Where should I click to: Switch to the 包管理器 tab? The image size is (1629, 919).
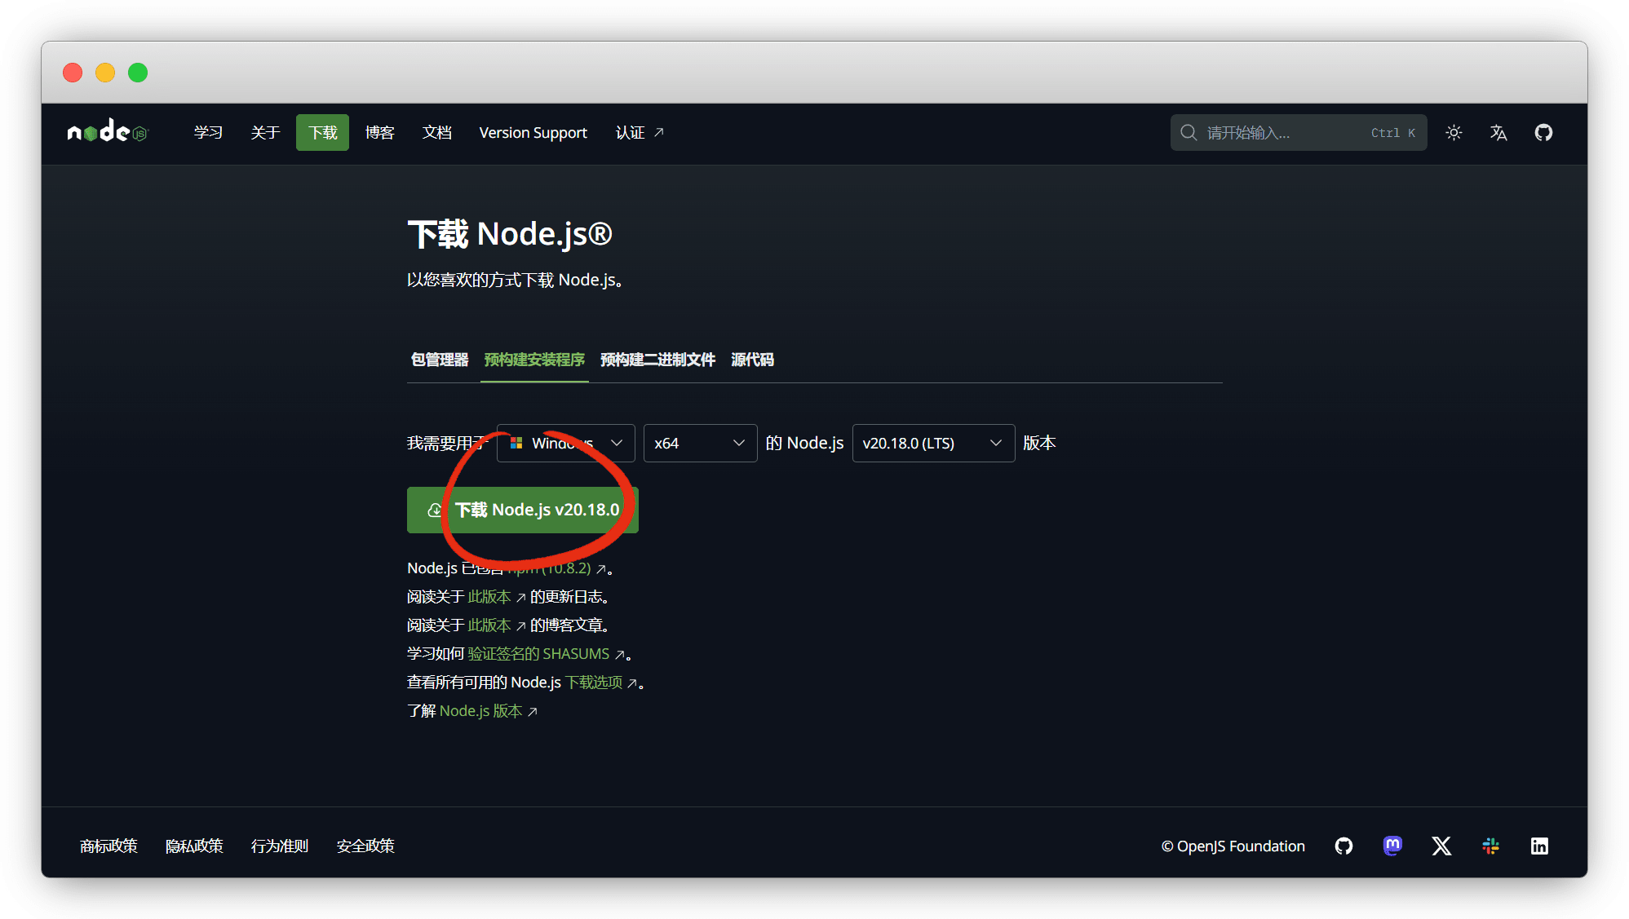439,360
